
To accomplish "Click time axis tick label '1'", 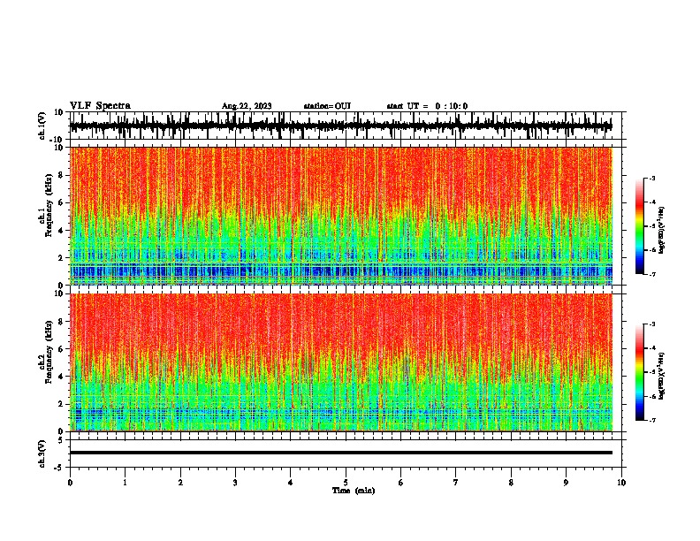I will (x=125, y=483).
